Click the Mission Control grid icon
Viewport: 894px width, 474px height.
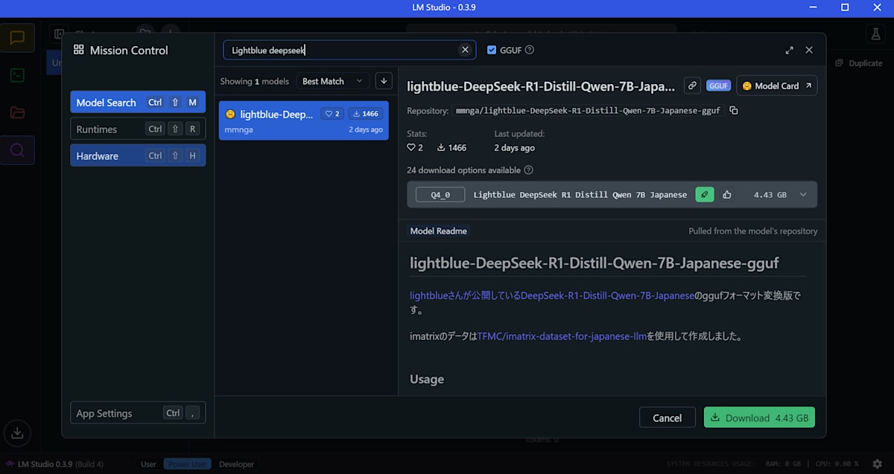79,50
